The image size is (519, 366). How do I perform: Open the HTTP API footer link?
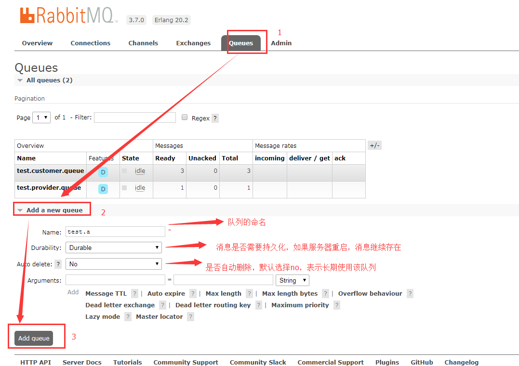(x=36, y=362)
